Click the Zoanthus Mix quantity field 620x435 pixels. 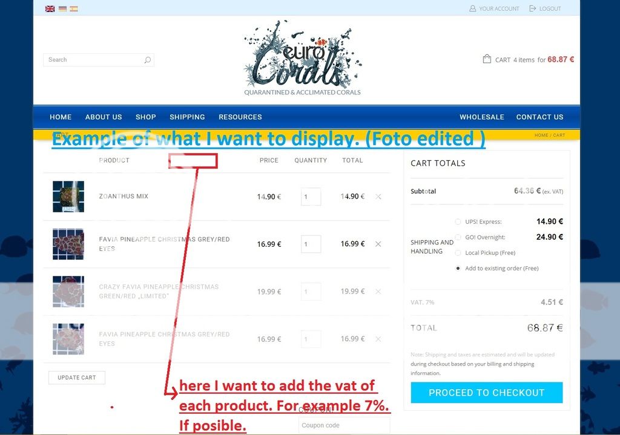pos(311,197)
